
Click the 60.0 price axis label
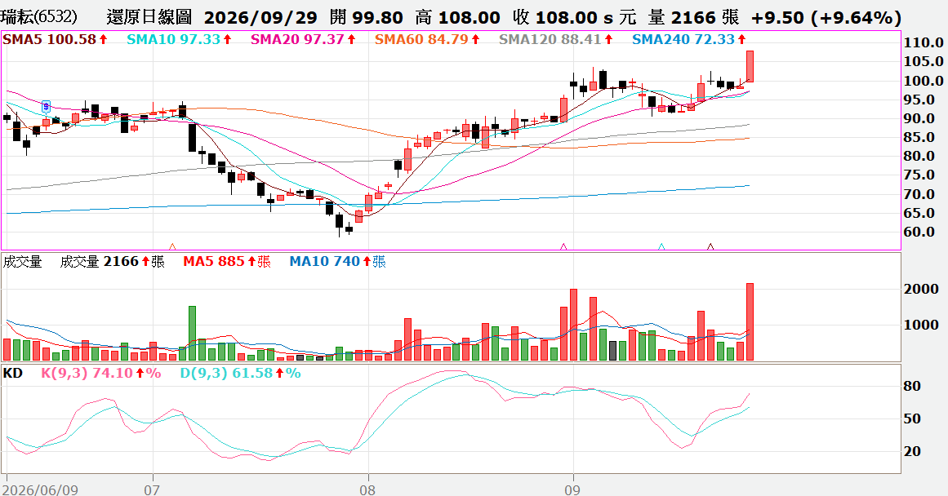click(919, 232)
